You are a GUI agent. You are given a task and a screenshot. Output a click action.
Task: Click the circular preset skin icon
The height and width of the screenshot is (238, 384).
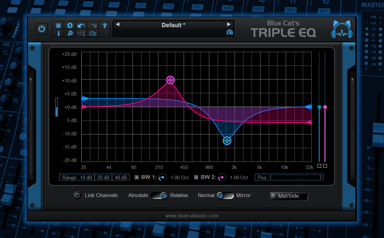(229, 33)
